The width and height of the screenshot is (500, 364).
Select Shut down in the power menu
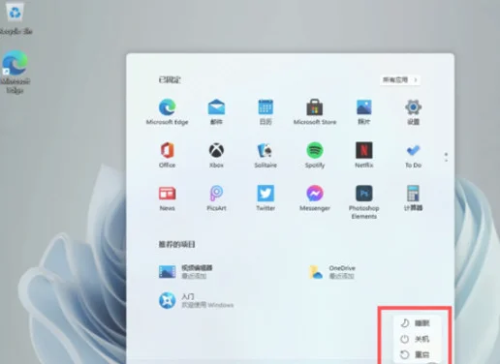pos(415,339)
